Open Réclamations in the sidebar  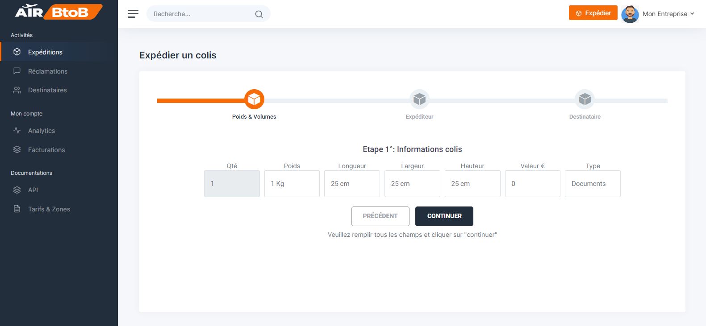tap(48, 71)
